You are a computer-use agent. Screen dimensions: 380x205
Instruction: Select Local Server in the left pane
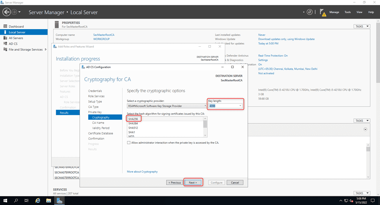tap(24, 32)
